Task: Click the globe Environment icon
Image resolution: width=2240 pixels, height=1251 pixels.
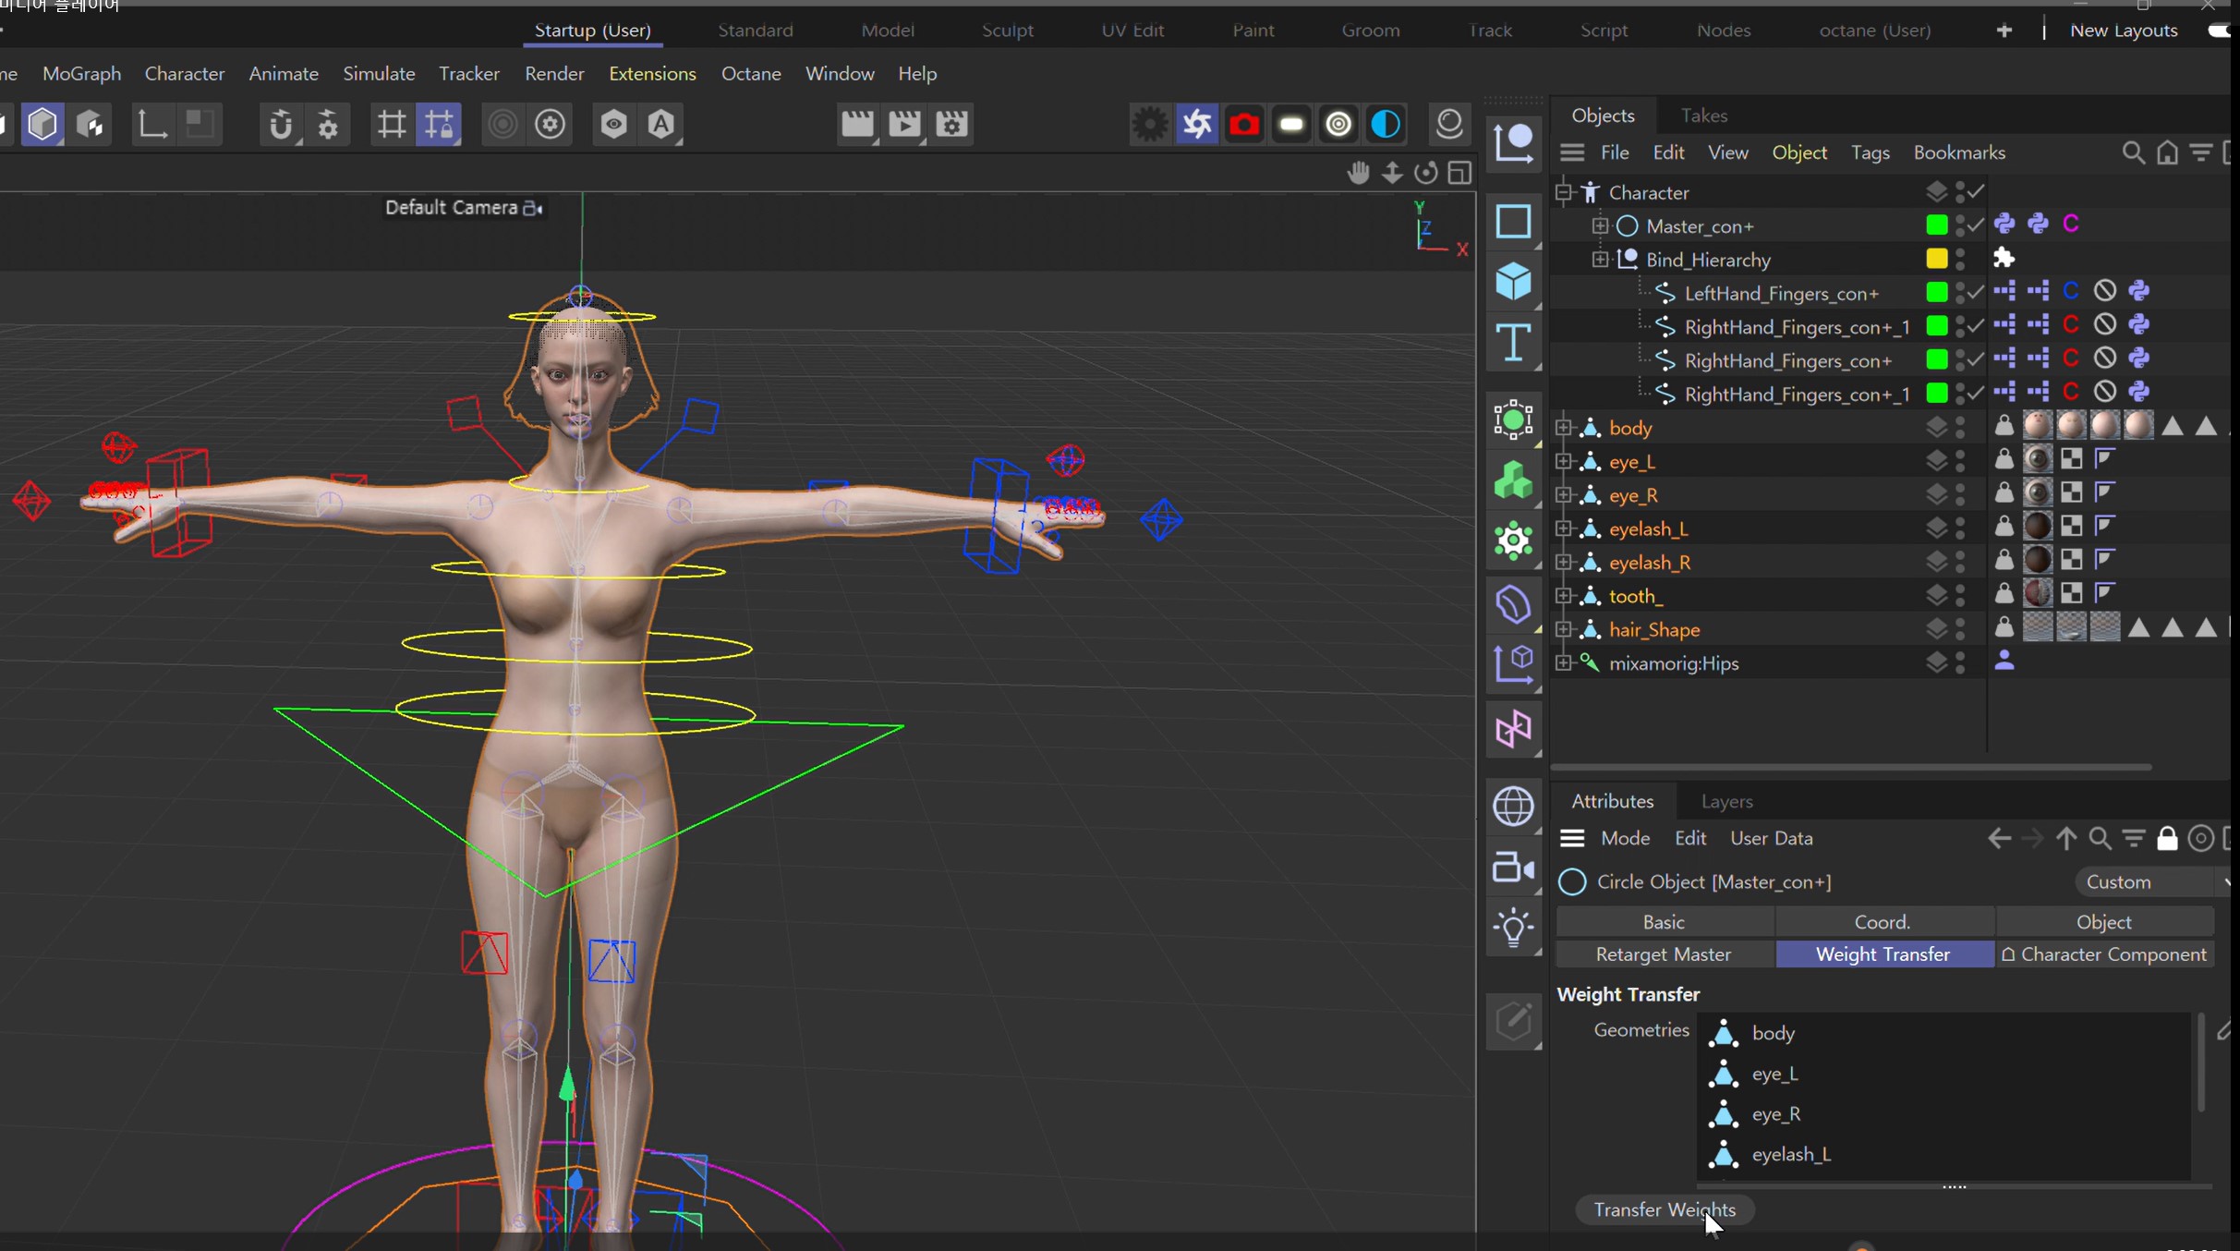Action: (1513, 807)
